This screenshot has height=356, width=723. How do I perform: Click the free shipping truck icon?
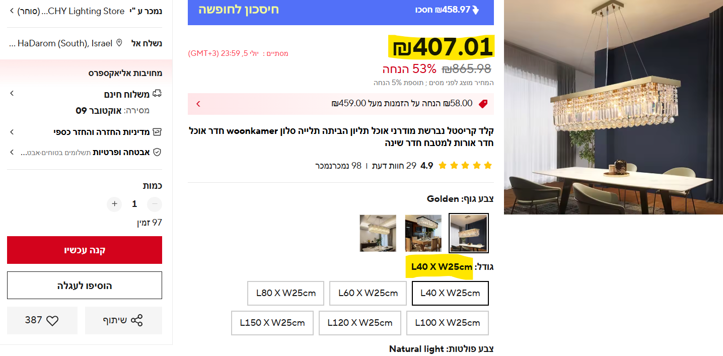(x=157, y=94)
